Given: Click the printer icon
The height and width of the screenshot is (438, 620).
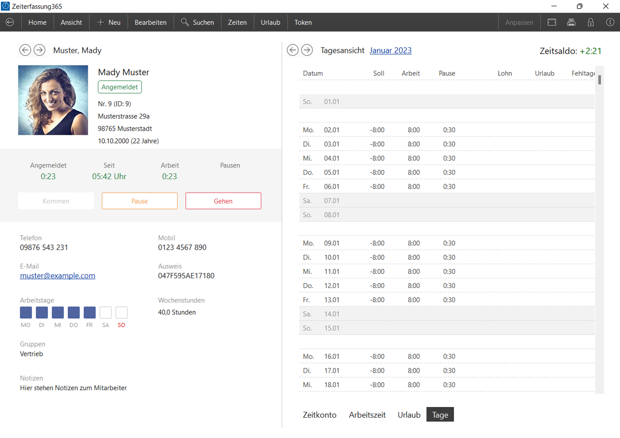Looking at the screenshot, I should point(571,22).
